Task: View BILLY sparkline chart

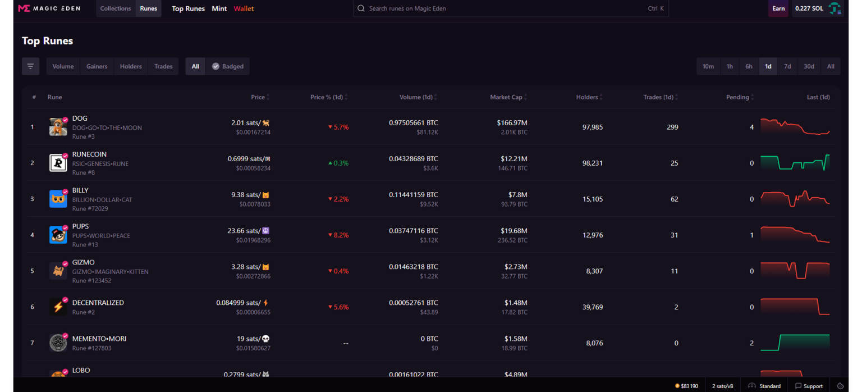Action: 795,199
